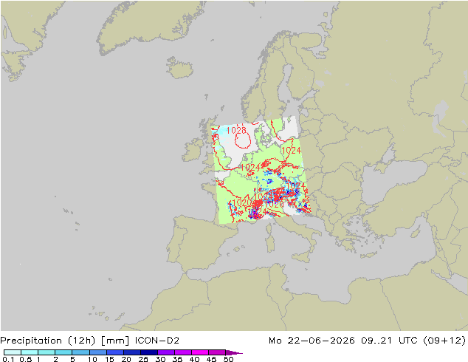This screenshot has width=468, height=362.
Task: Choose the 30–35 mm purple legend swatch
Action: tap(165, 352)
